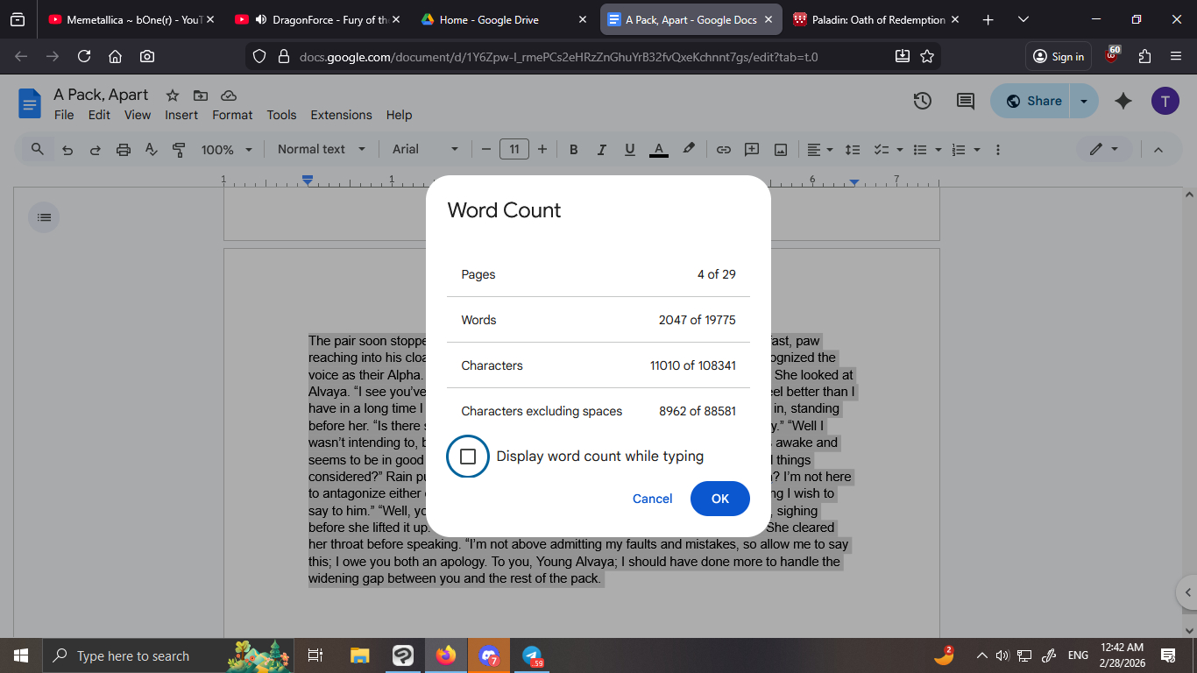Screen dimensions: 1197x673
Task: Open the Normal text style dropdown
Action: [x=321, y=150]
